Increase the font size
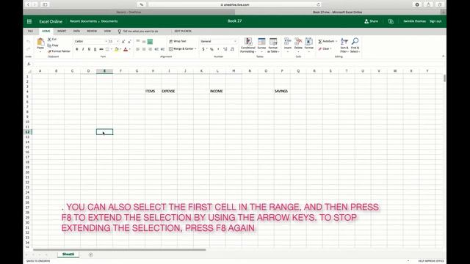This screenshot has width=470, height=264. pos(123,42)
